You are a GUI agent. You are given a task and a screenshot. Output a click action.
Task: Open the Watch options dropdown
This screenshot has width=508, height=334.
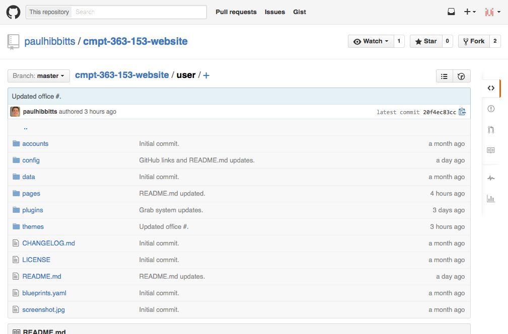click(x=371, y=41)
